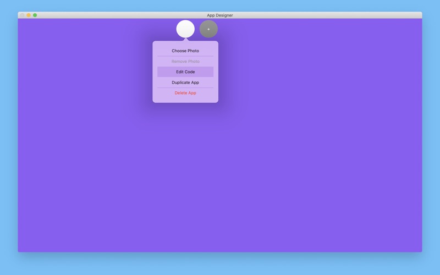Click the white circular app icon
440x275 pixels.
coord(185,29)
